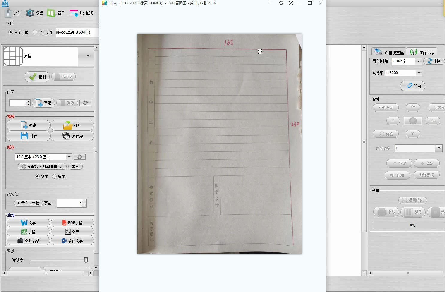Add a 图形 element
445x292 pixels.
click(72, 232)
